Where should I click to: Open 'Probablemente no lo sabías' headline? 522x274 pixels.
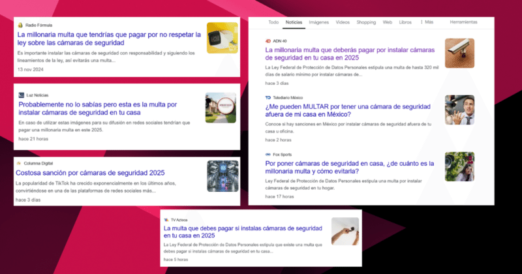[x=98, y=108]
